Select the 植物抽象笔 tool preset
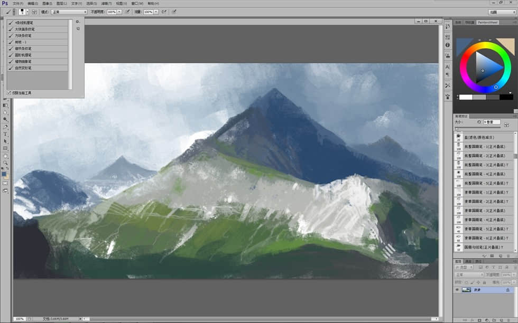The image size is (518, 323). pyautogui.click(x=38, y=61)
